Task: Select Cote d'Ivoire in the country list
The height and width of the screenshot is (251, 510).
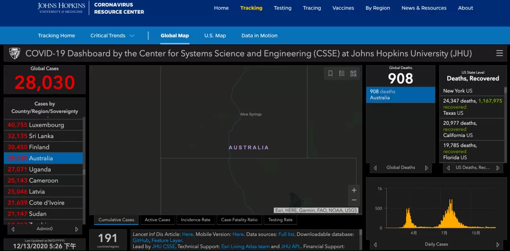Action: pyautogui.click(x=43, y=202)
